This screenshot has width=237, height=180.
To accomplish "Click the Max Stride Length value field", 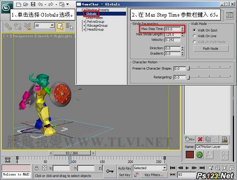I will coord(173,35).
